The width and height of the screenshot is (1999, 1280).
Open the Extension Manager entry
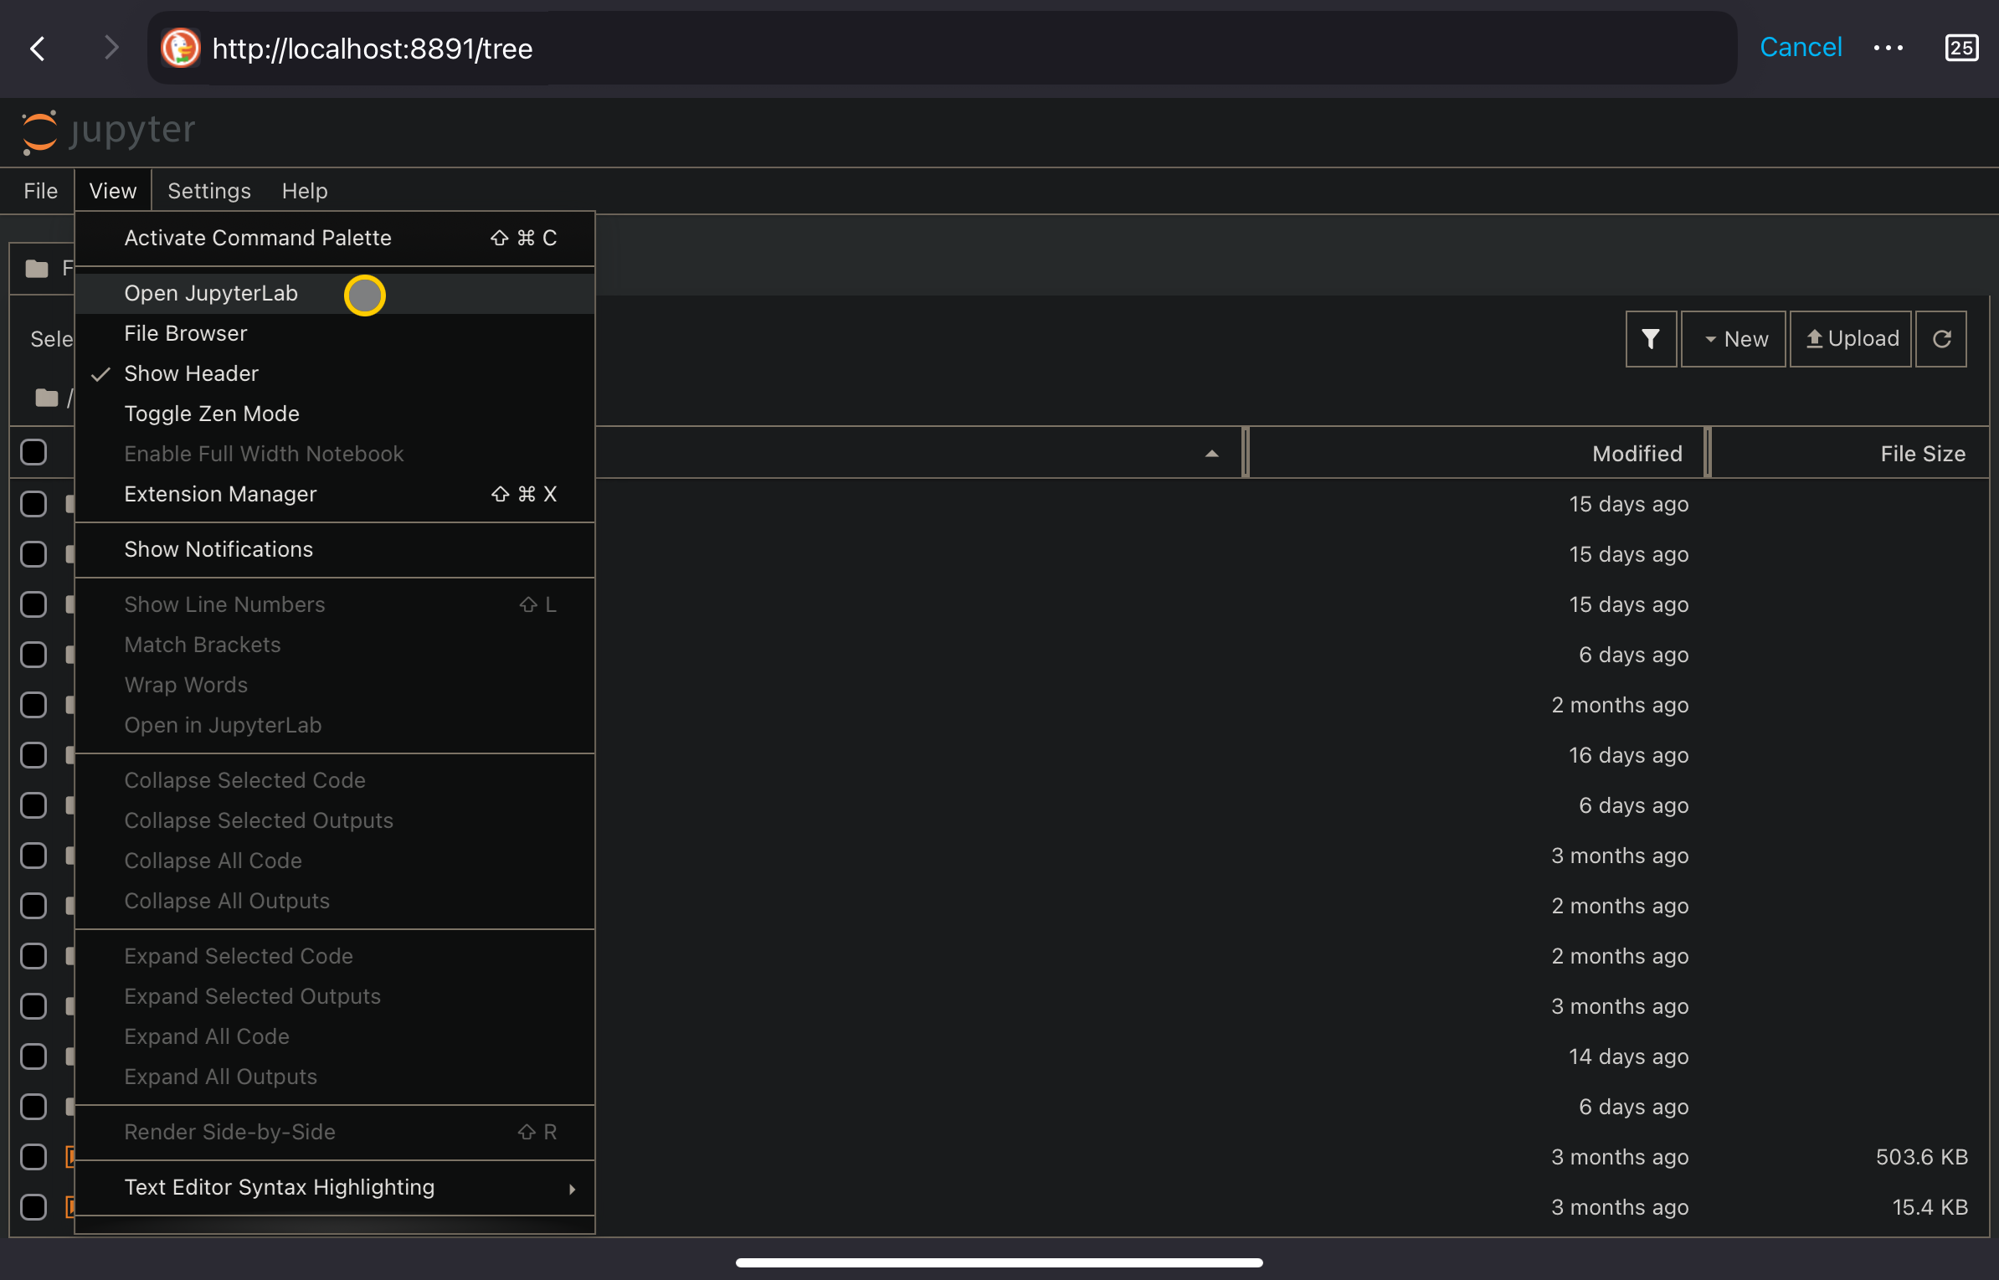(335, 495)
